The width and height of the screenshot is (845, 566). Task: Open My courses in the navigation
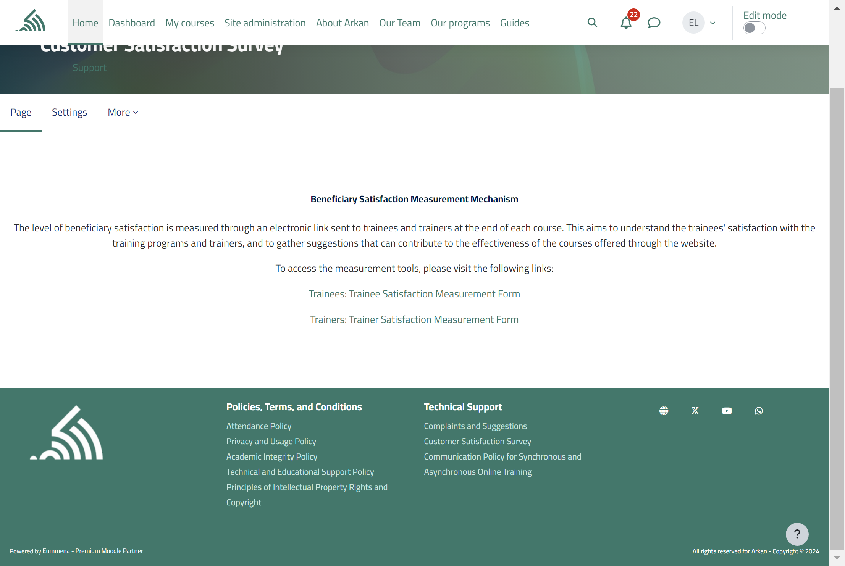[190, 23]
